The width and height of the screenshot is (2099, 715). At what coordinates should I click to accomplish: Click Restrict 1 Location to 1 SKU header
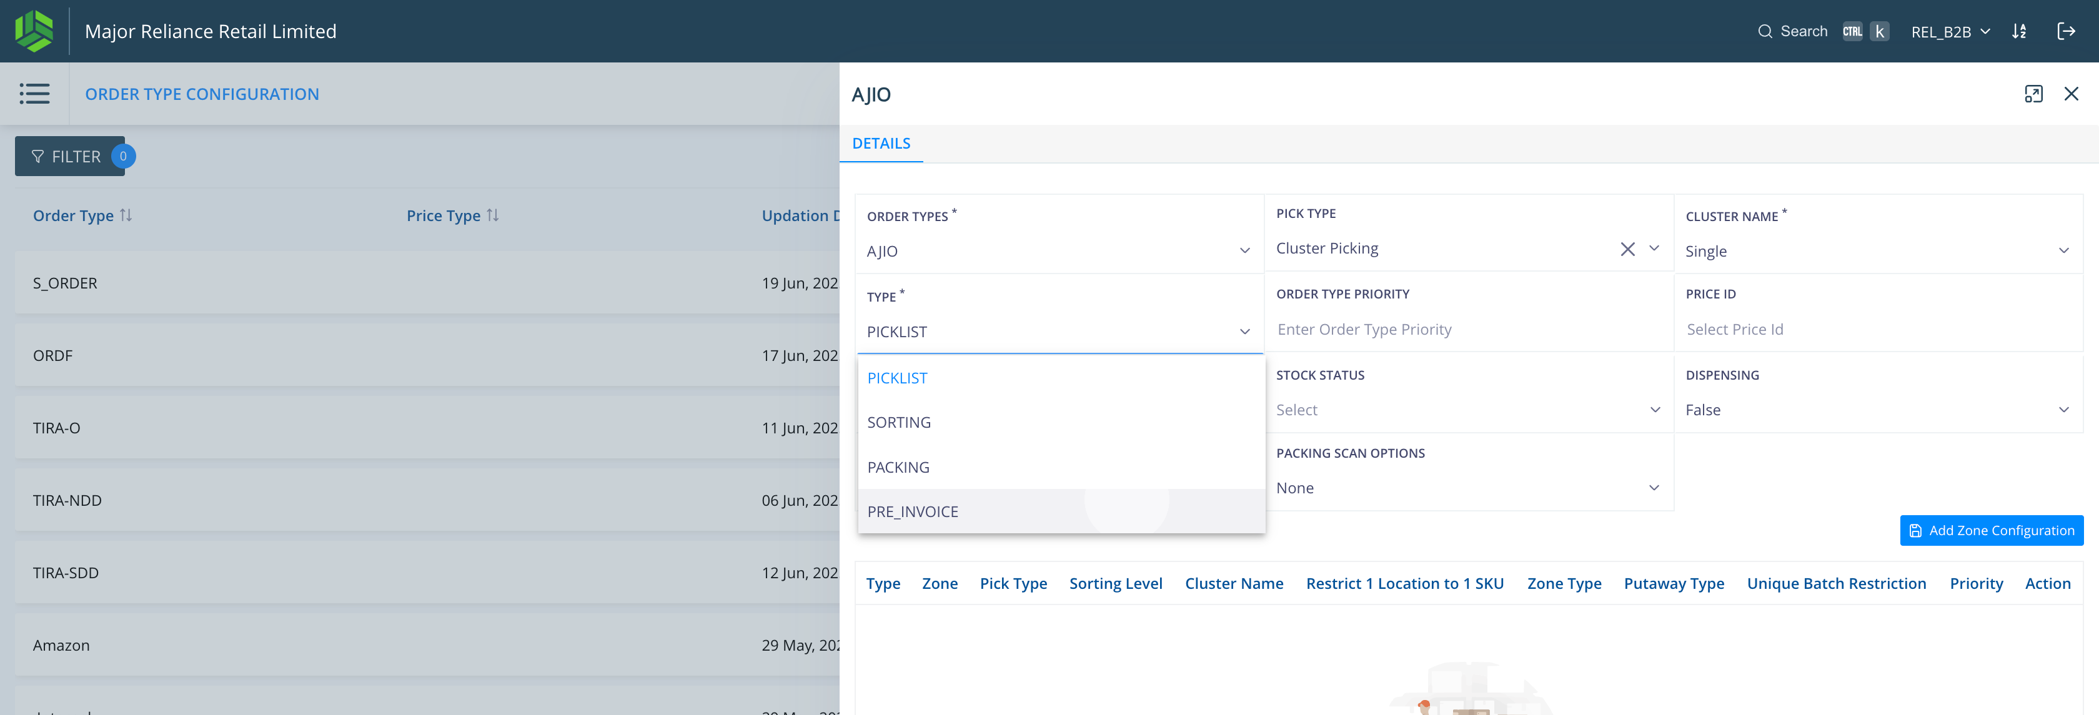coord(1405,583)
